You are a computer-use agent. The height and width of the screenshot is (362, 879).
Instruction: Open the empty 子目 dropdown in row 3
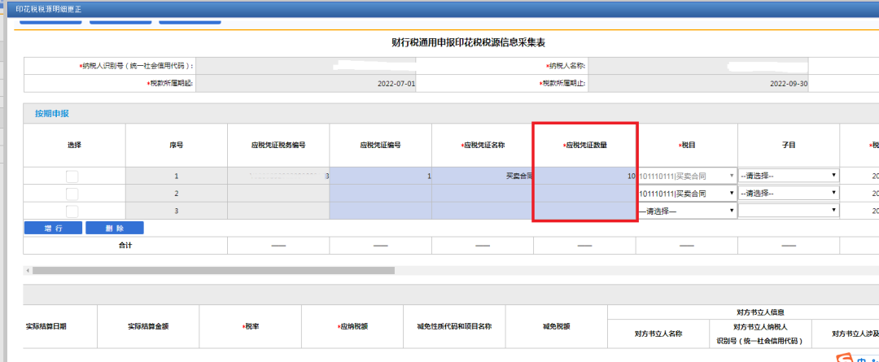click(x=789, y=211)
